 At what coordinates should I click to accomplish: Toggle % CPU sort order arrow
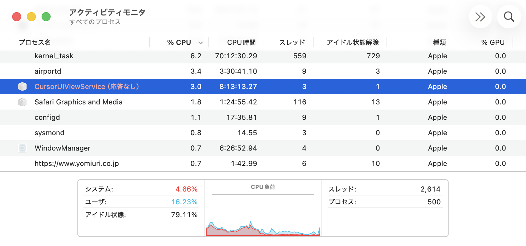click(201, 43)
